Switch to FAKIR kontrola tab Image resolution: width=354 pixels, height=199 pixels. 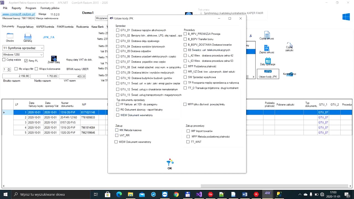65,27
